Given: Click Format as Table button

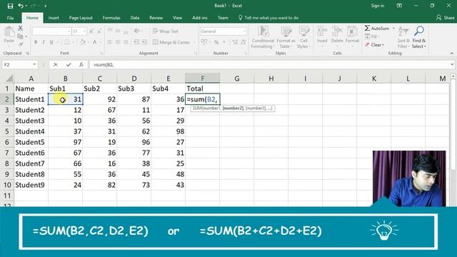Looking at the screenshot, I should pyautogui.click(x=286, y=37).
